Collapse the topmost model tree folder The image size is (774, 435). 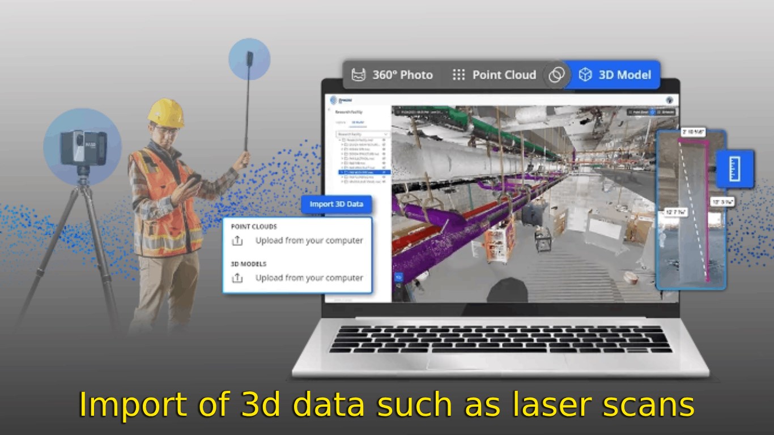coord(340,140)
